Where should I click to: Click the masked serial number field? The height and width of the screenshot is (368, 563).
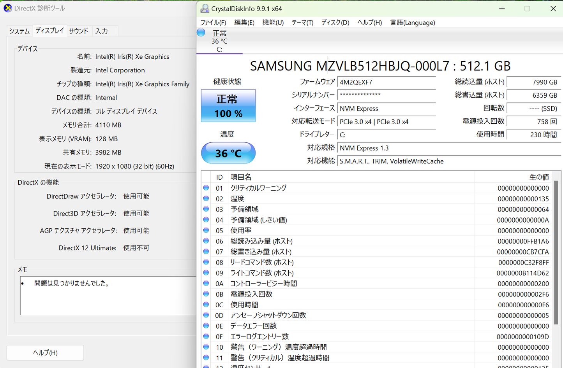click(x=387, y=95)
